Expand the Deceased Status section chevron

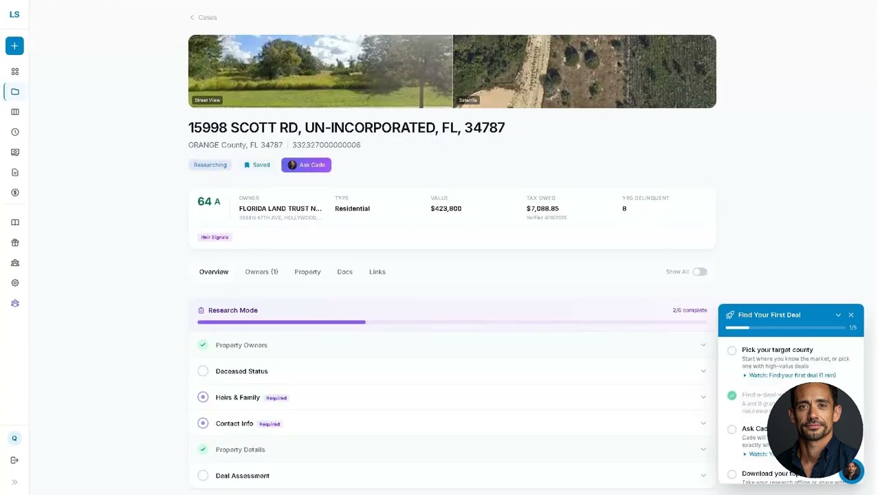[703, 371]
